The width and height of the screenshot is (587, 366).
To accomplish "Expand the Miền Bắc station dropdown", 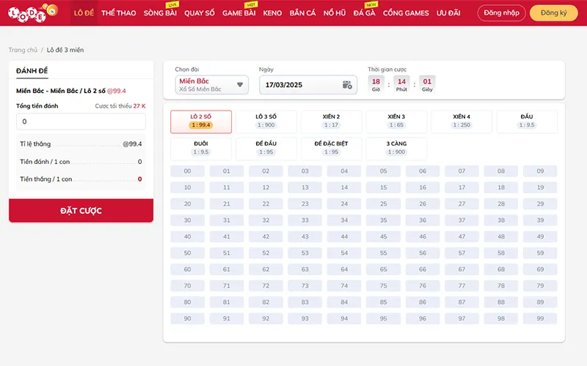I will tap(211, 85).
